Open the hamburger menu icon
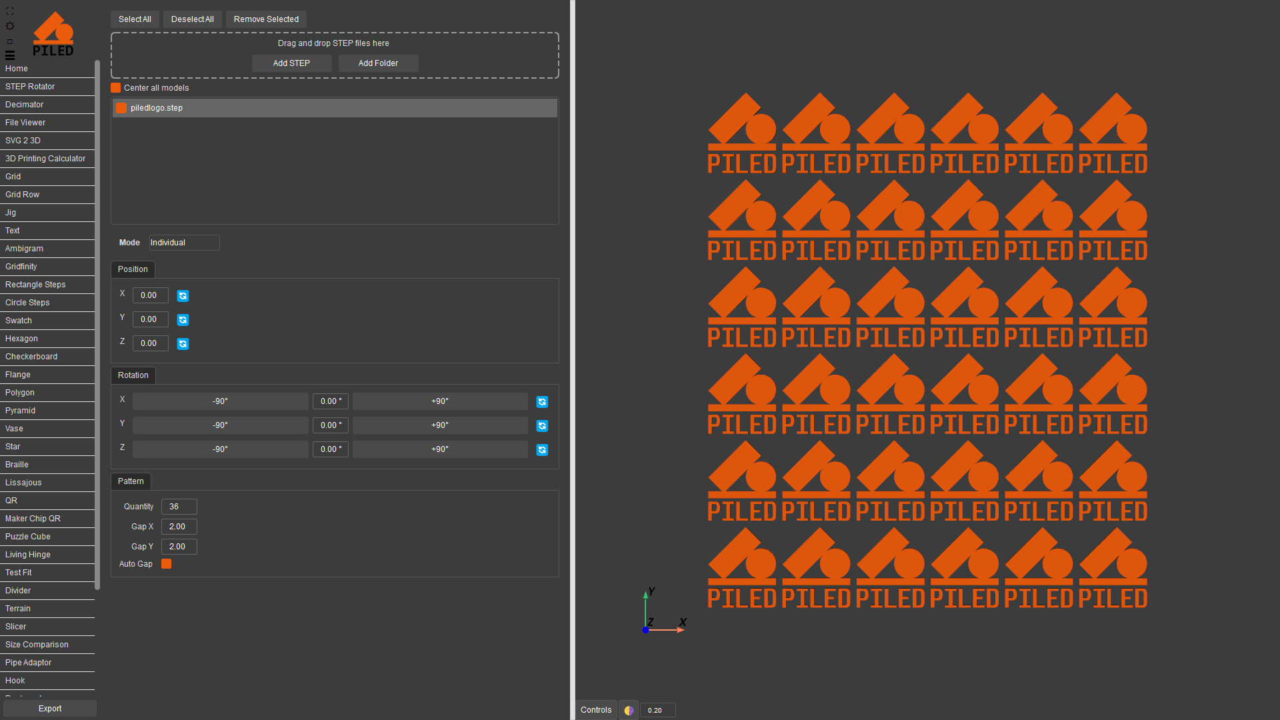Viewport: 1280px width, 720px height. [x=9, y=55]
